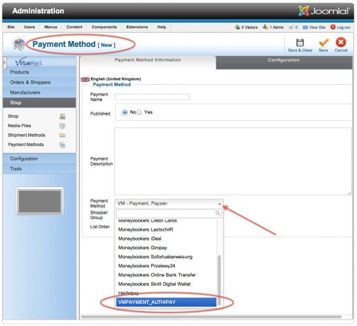Image resolution: width=357 pixels, height=326 pixels.
Task: Select the No radio for Published
Action: click(x=125, y=112)
